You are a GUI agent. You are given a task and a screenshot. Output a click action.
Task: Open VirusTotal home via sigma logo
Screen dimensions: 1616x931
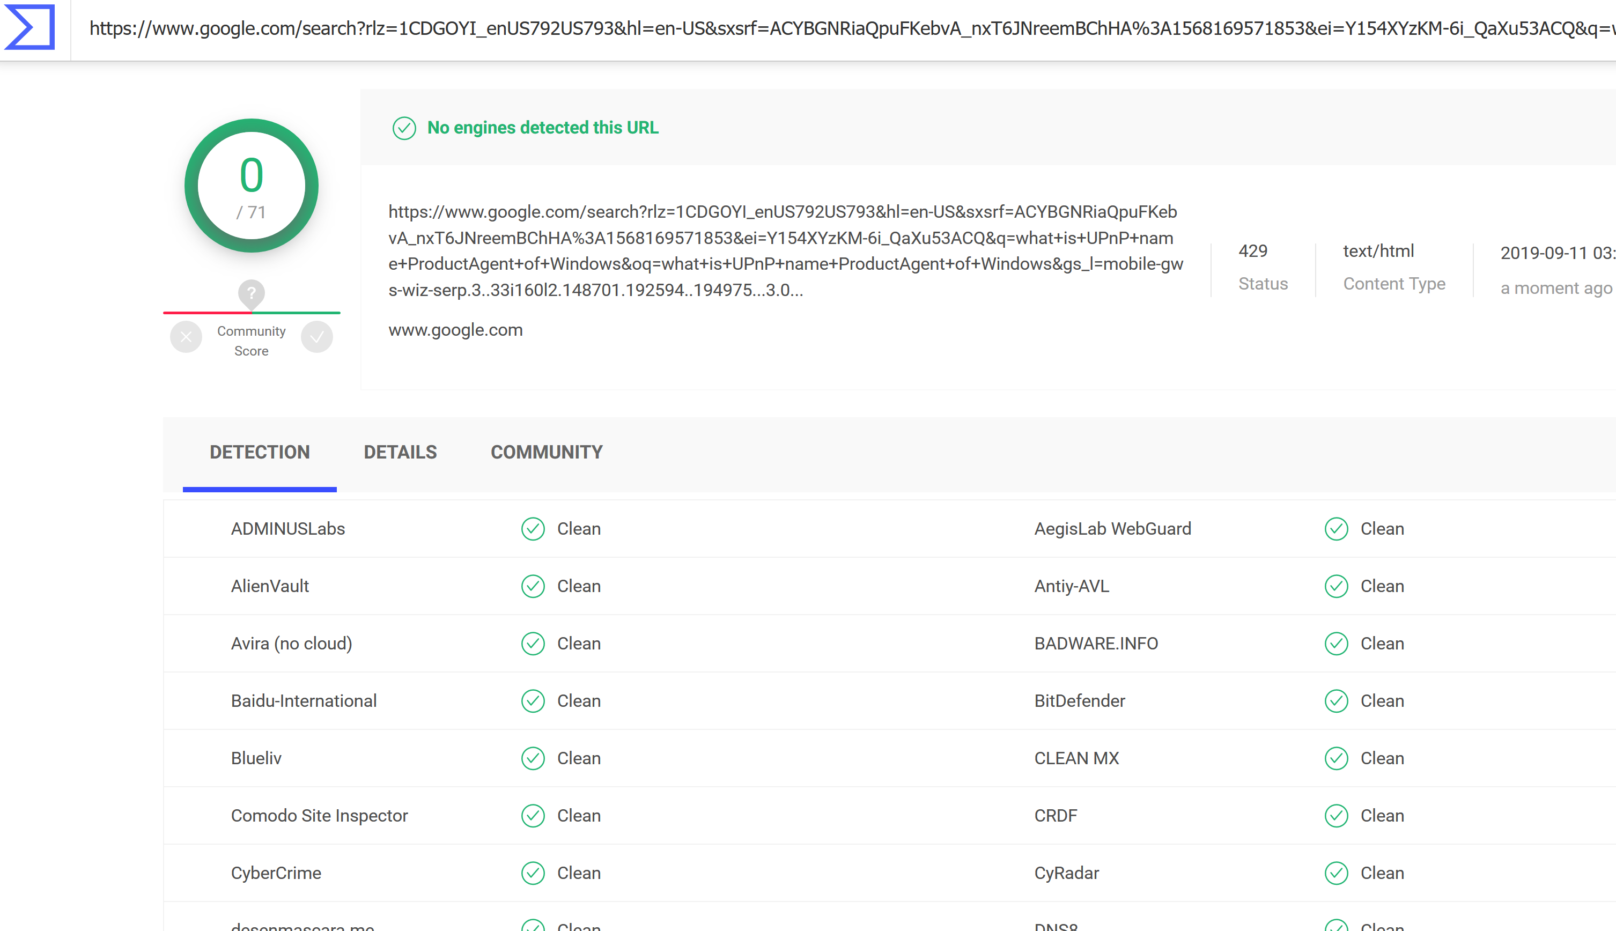29,27
